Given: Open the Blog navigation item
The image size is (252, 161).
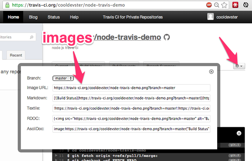Looking at the screenshot, I should click(33, 17).
